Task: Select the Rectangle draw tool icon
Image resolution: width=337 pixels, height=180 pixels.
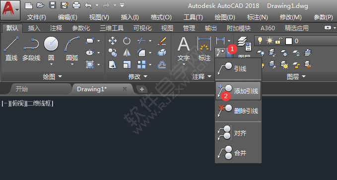Action: pos(90,41)
